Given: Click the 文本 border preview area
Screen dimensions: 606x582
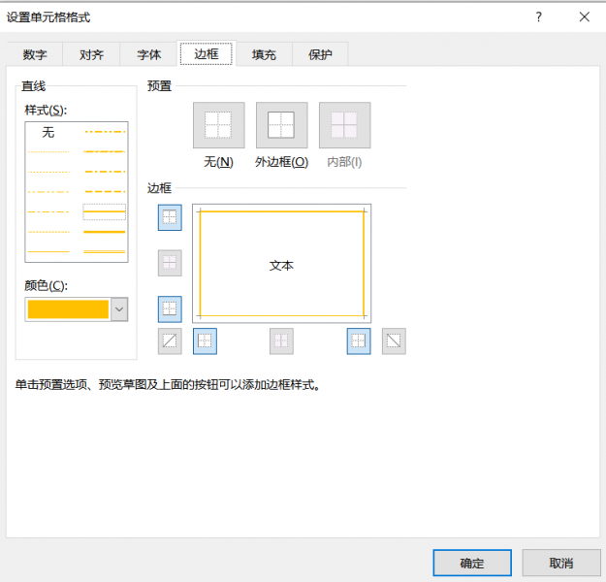Looking at the screenshot, I should coord(282,264).
